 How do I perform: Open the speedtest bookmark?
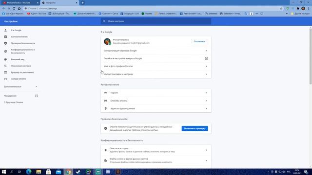211,14
